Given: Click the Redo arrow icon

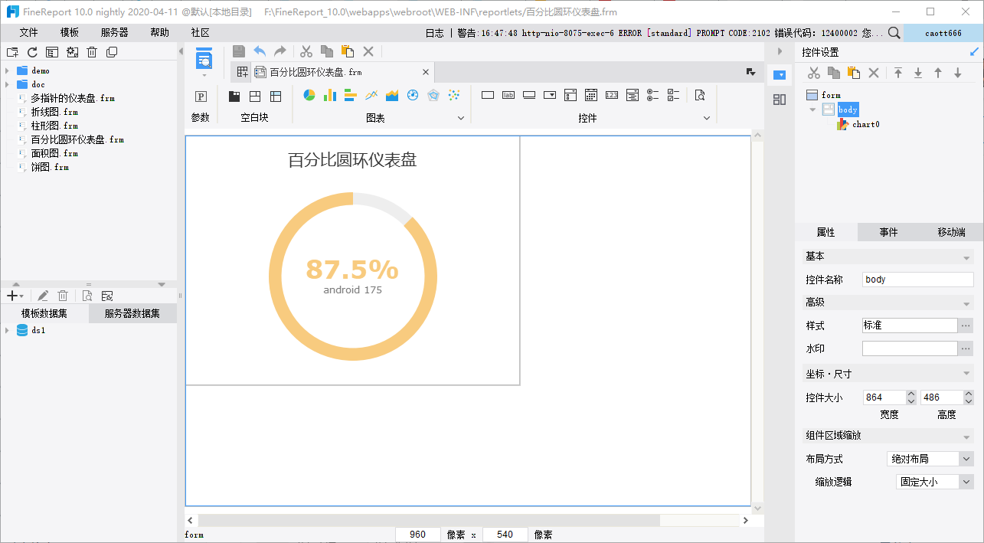Looking at the screenshot, I should (x=280, y=51).
